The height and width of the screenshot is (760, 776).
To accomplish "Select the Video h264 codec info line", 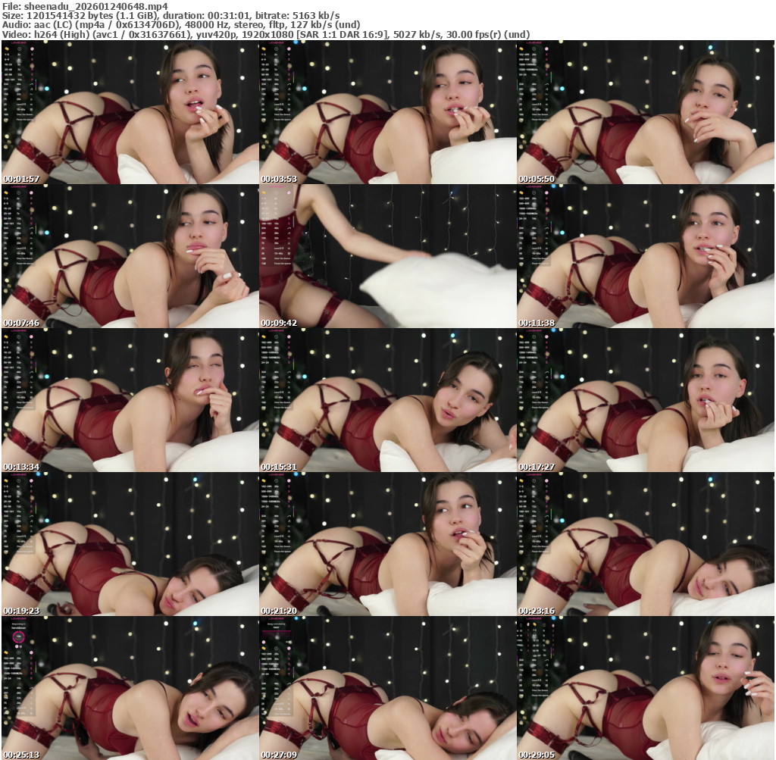I will click(x=265, y=34).
